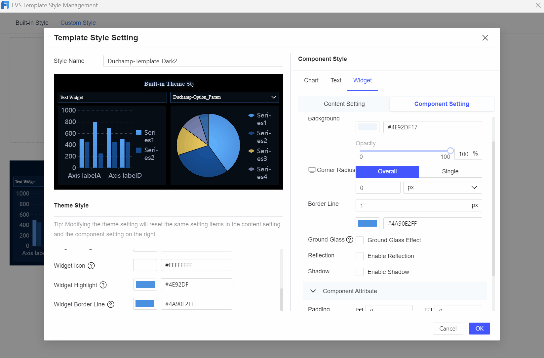The image size is (544, 358).
Task: Click the dark style thumbnail behind the dialog
Action: (x=27, y=213)
